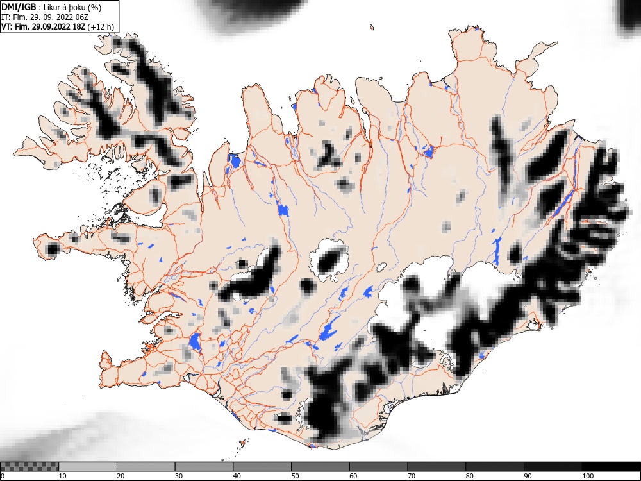Click the legend label '20'
Image resolution: width=641 pixels, height=481 pixels.
(121, 476)
